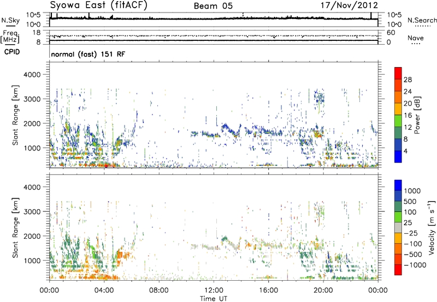Click the 2000 km tick of power panel
This screenshot has width=437, height=302.
pos(32,123)
